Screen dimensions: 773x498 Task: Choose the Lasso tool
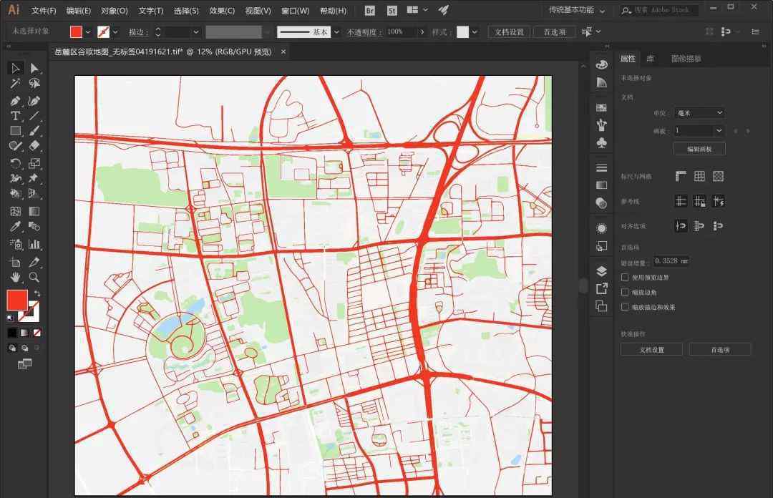tap(34, 83)
